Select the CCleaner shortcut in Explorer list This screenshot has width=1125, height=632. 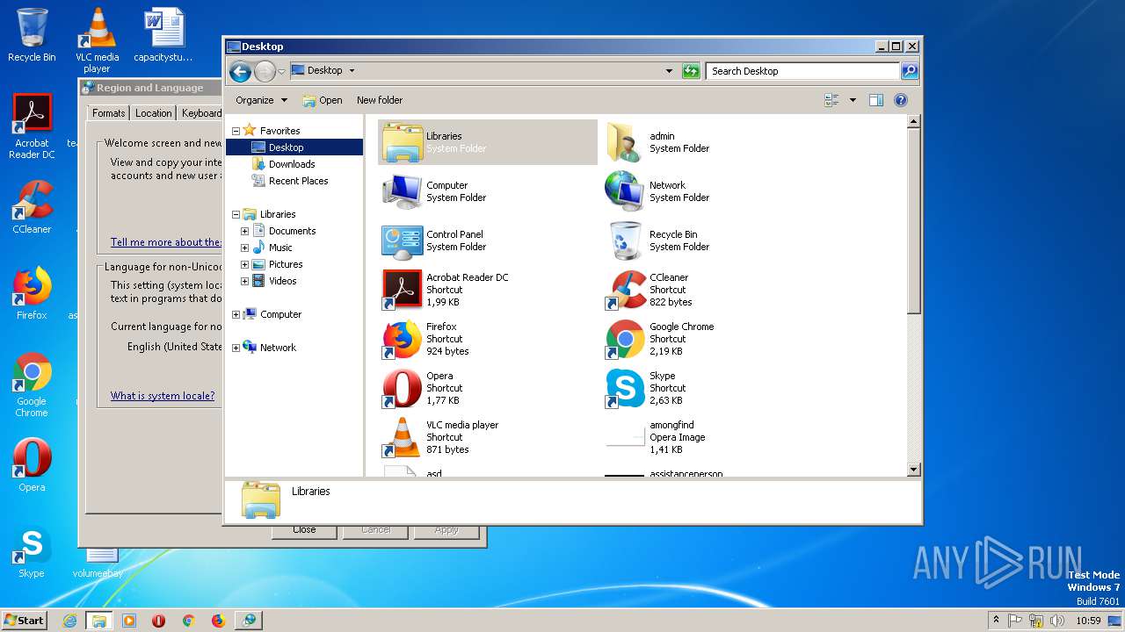[626, 290]
